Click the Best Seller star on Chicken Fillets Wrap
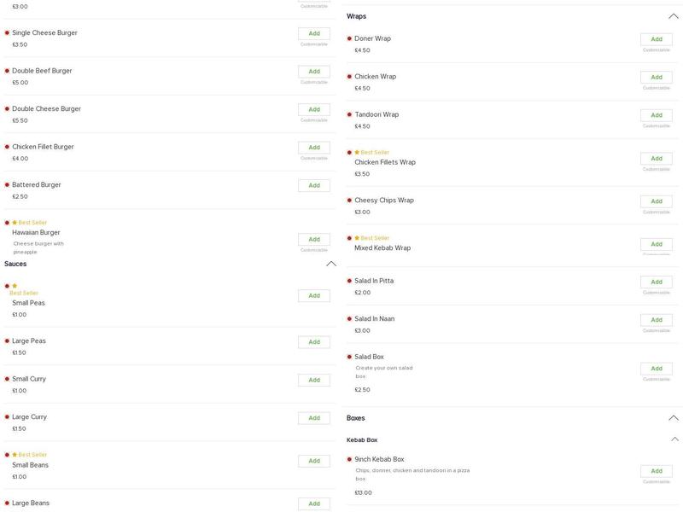This screenshot has width=683, height=512. pos(357,153)
